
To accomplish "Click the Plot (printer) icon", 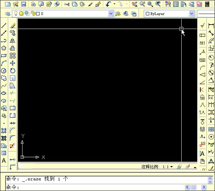I will pos(33,4).
